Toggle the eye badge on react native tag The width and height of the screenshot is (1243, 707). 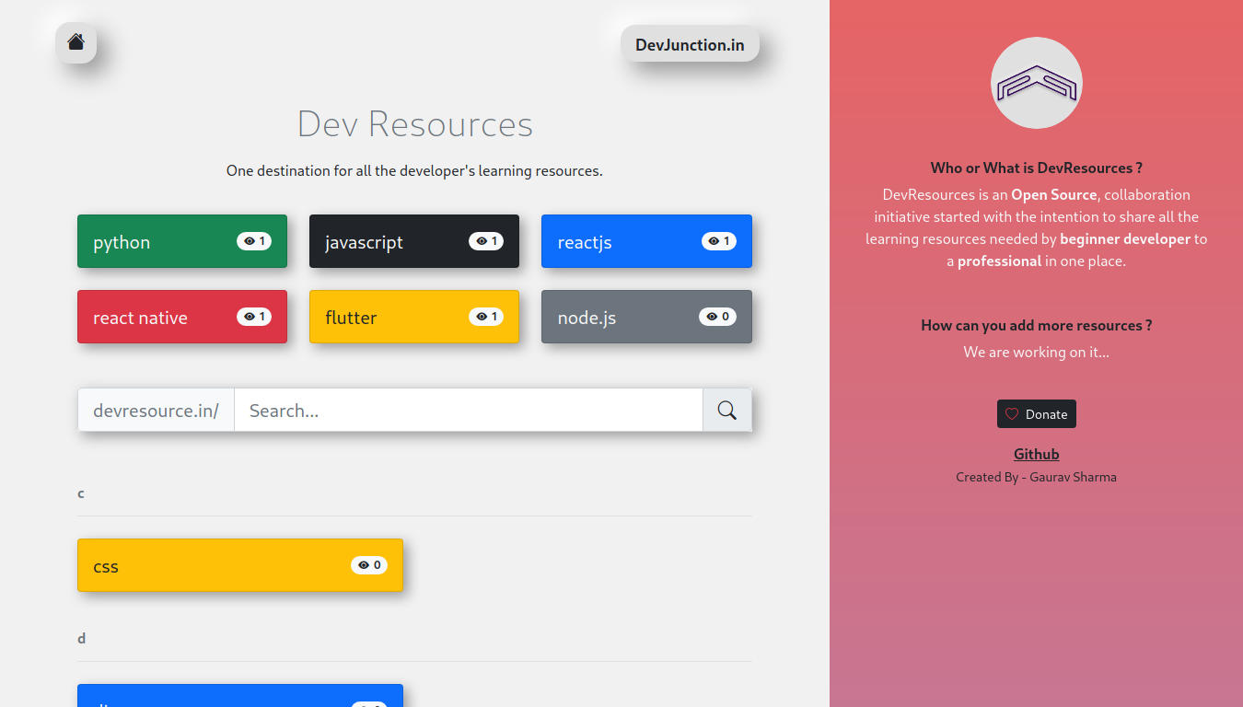coord(253,316)
